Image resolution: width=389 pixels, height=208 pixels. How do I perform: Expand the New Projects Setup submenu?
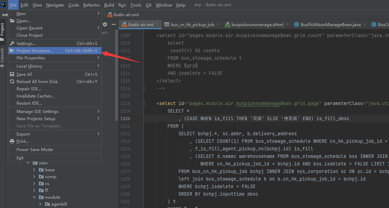[x=98, y=118]
